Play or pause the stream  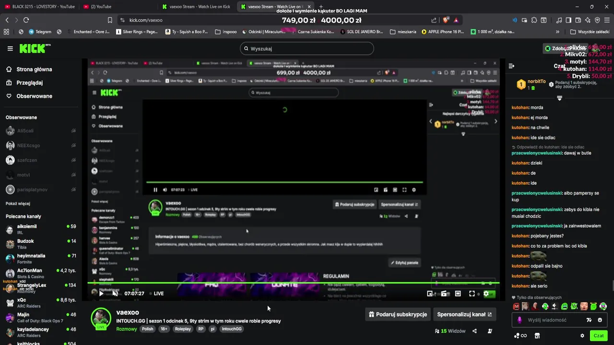pos(102,293)
